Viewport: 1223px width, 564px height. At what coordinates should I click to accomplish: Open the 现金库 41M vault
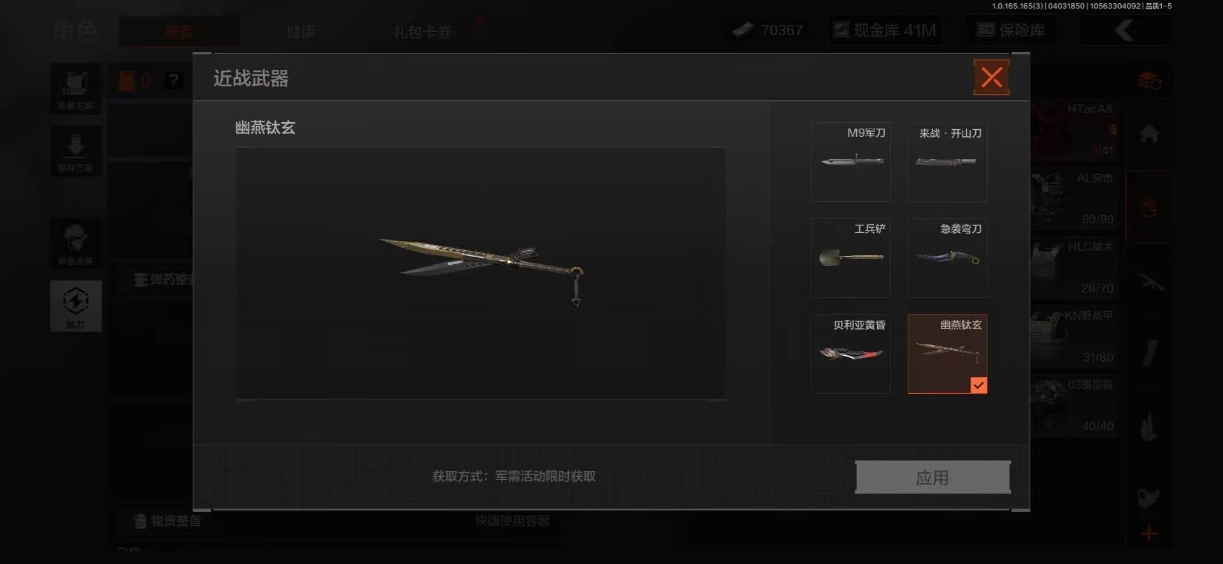tap(885, 30)
